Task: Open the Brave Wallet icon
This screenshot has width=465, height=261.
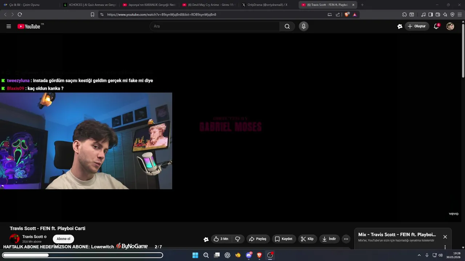Action: 438,14
